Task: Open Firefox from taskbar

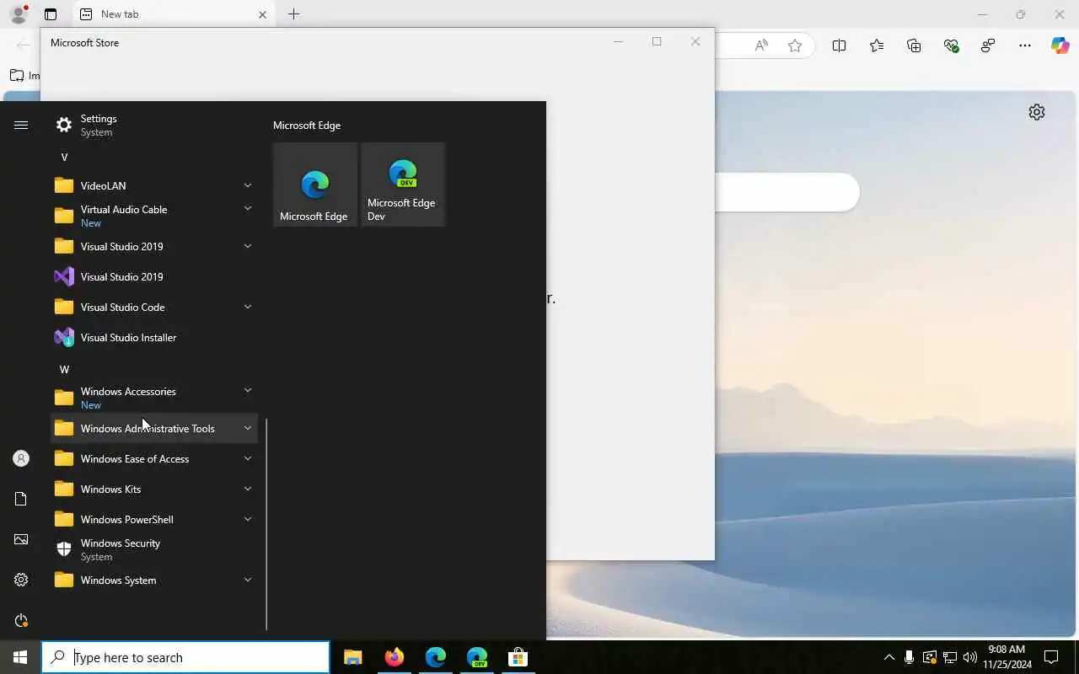Action: [395, 657]
